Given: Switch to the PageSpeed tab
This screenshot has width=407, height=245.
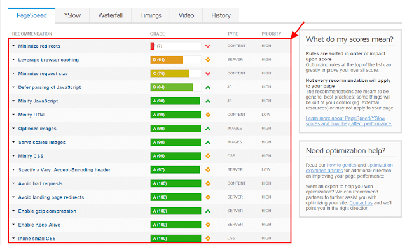Looking at the screenshot, I should (x=31, y=15).
